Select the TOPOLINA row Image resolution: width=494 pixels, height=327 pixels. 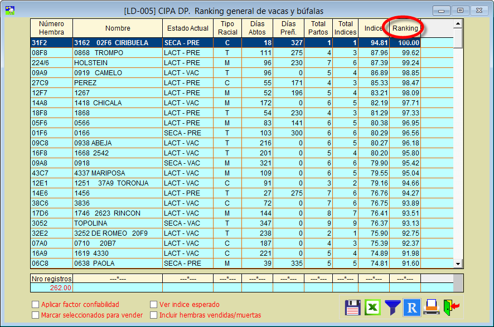pyautogui.click(x=117, y=223)
